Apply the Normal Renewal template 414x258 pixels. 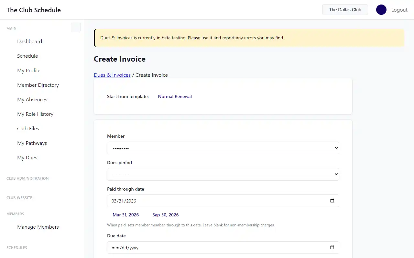pyautogui.click(x=175, y=96)
